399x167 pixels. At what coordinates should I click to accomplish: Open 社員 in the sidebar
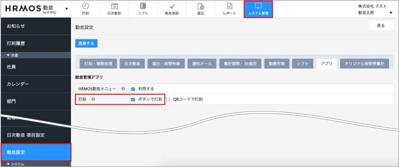pyautogui.click(x=12, y=67)
